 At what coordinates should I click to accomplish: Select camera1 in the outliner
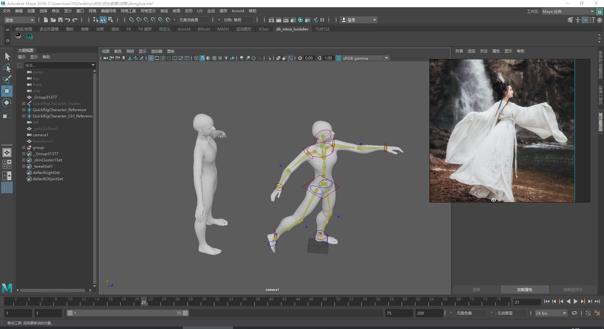pos(40,135)
